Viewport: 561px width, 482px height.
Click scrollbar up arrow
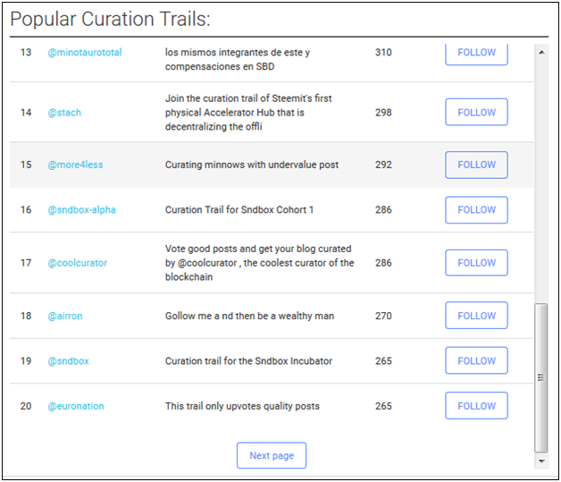pos(540,51)
